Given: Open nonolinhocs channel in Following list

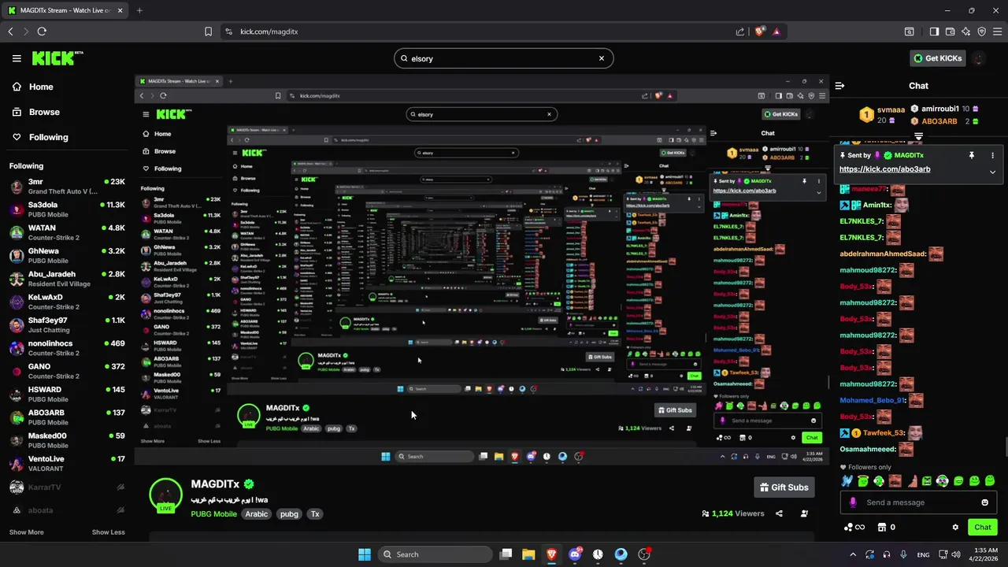Looking at the screenshot, I should (67, 347).
